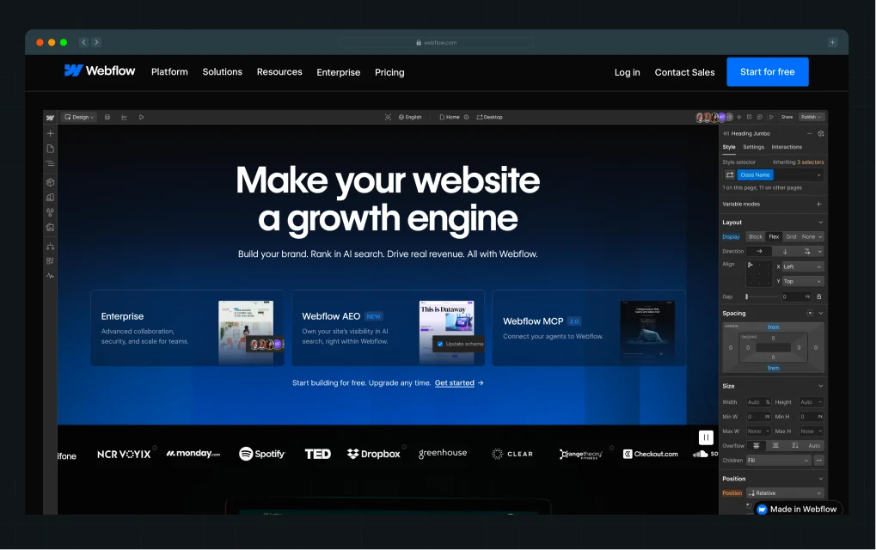
Task: Click the Made in Webflow badge
Action: (x=797, y=510)
